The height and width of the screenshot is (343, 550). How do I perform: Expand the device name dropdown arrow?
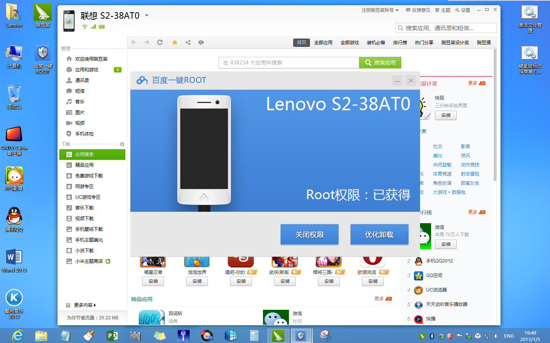click(x=146, y=16)
